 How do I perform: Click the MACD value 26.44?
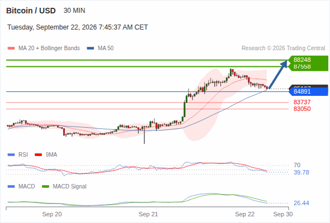(301, 203)
